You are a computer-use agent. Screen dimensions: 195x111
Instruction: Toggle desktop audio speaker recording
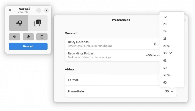click(x=14, y=37)
